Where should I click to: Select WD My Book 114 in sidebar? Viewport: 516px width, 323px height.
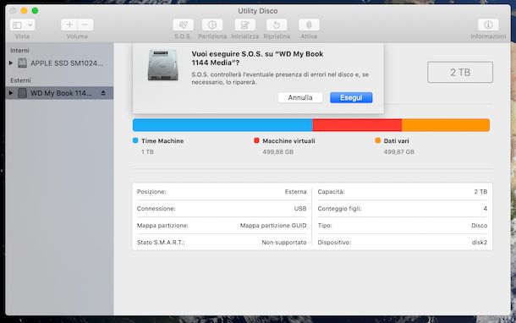tap(59, 93)
